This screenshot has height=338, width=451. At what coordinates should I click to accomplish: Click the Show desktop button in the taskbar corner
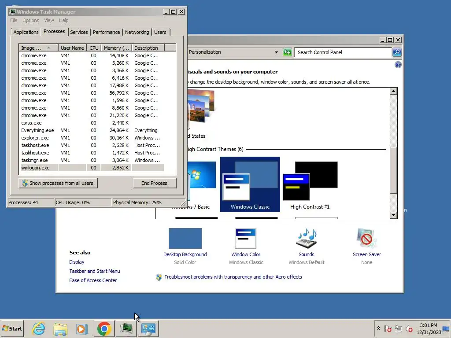(446, 328)
